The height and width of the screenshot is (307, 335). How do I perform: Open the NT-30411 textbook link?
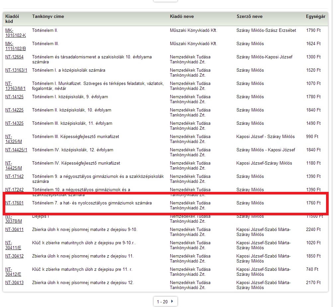[14, 230]
